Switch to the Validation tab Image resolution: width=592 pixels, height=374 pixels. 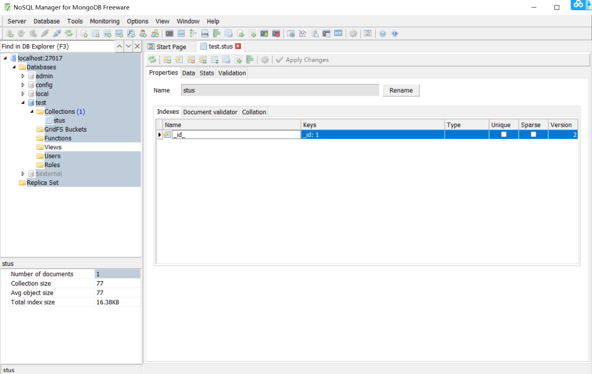[x=232, y=73]
